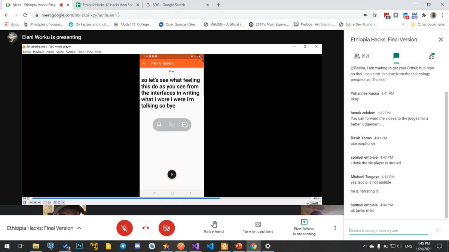Open the people tab showing (52)
The width and height of the screenshot is (449, 252).
click(361, 56)
